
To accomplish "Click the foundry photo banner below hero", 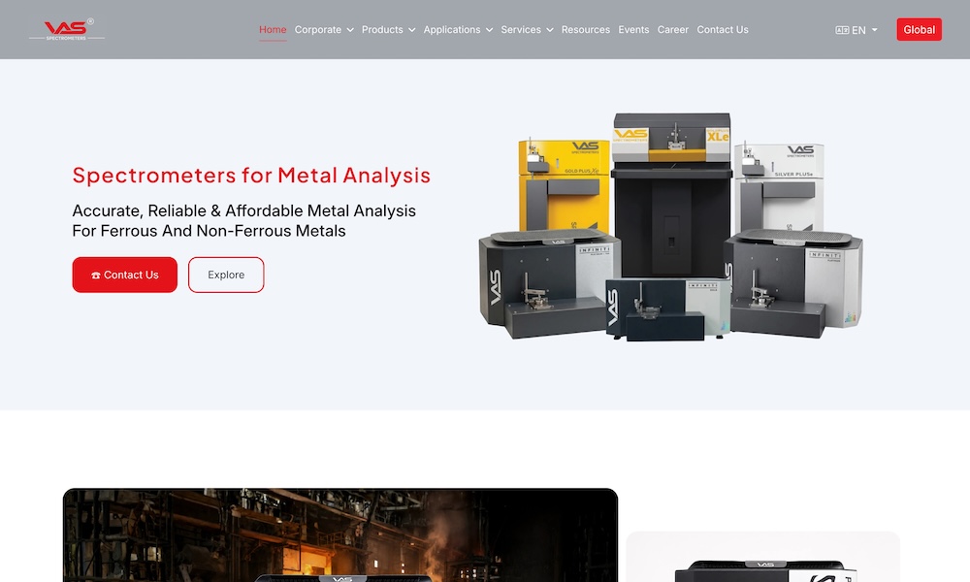I will click(x=340, y=535).
